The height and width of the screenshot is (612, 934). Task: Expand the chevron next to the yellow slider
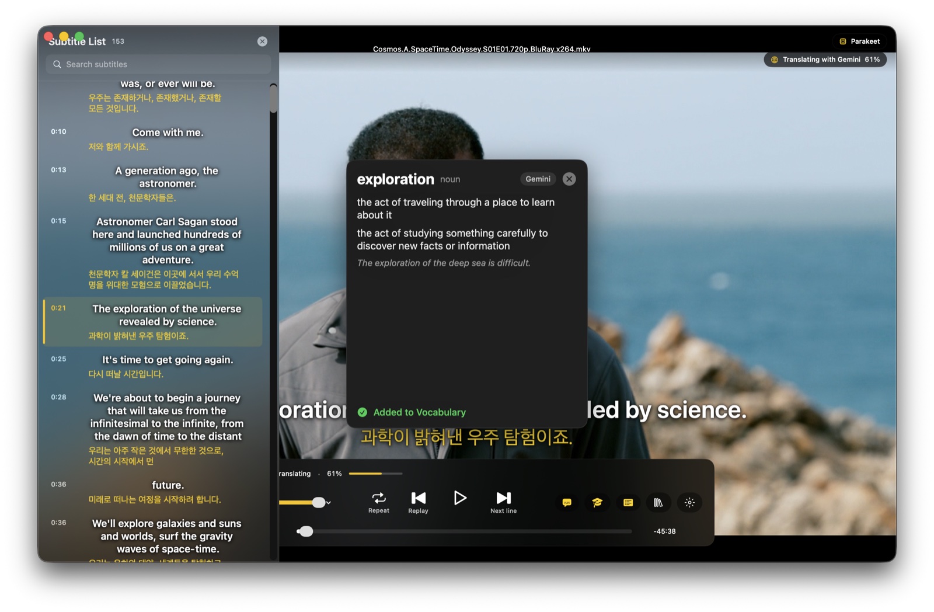click(329, 503)
